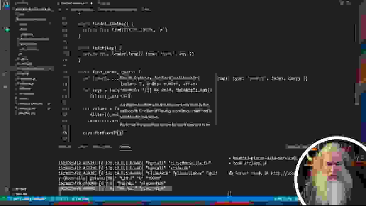Open the Search view in the activity bar
Viewport: 366px width, 206px height.
tap(7, 29)
